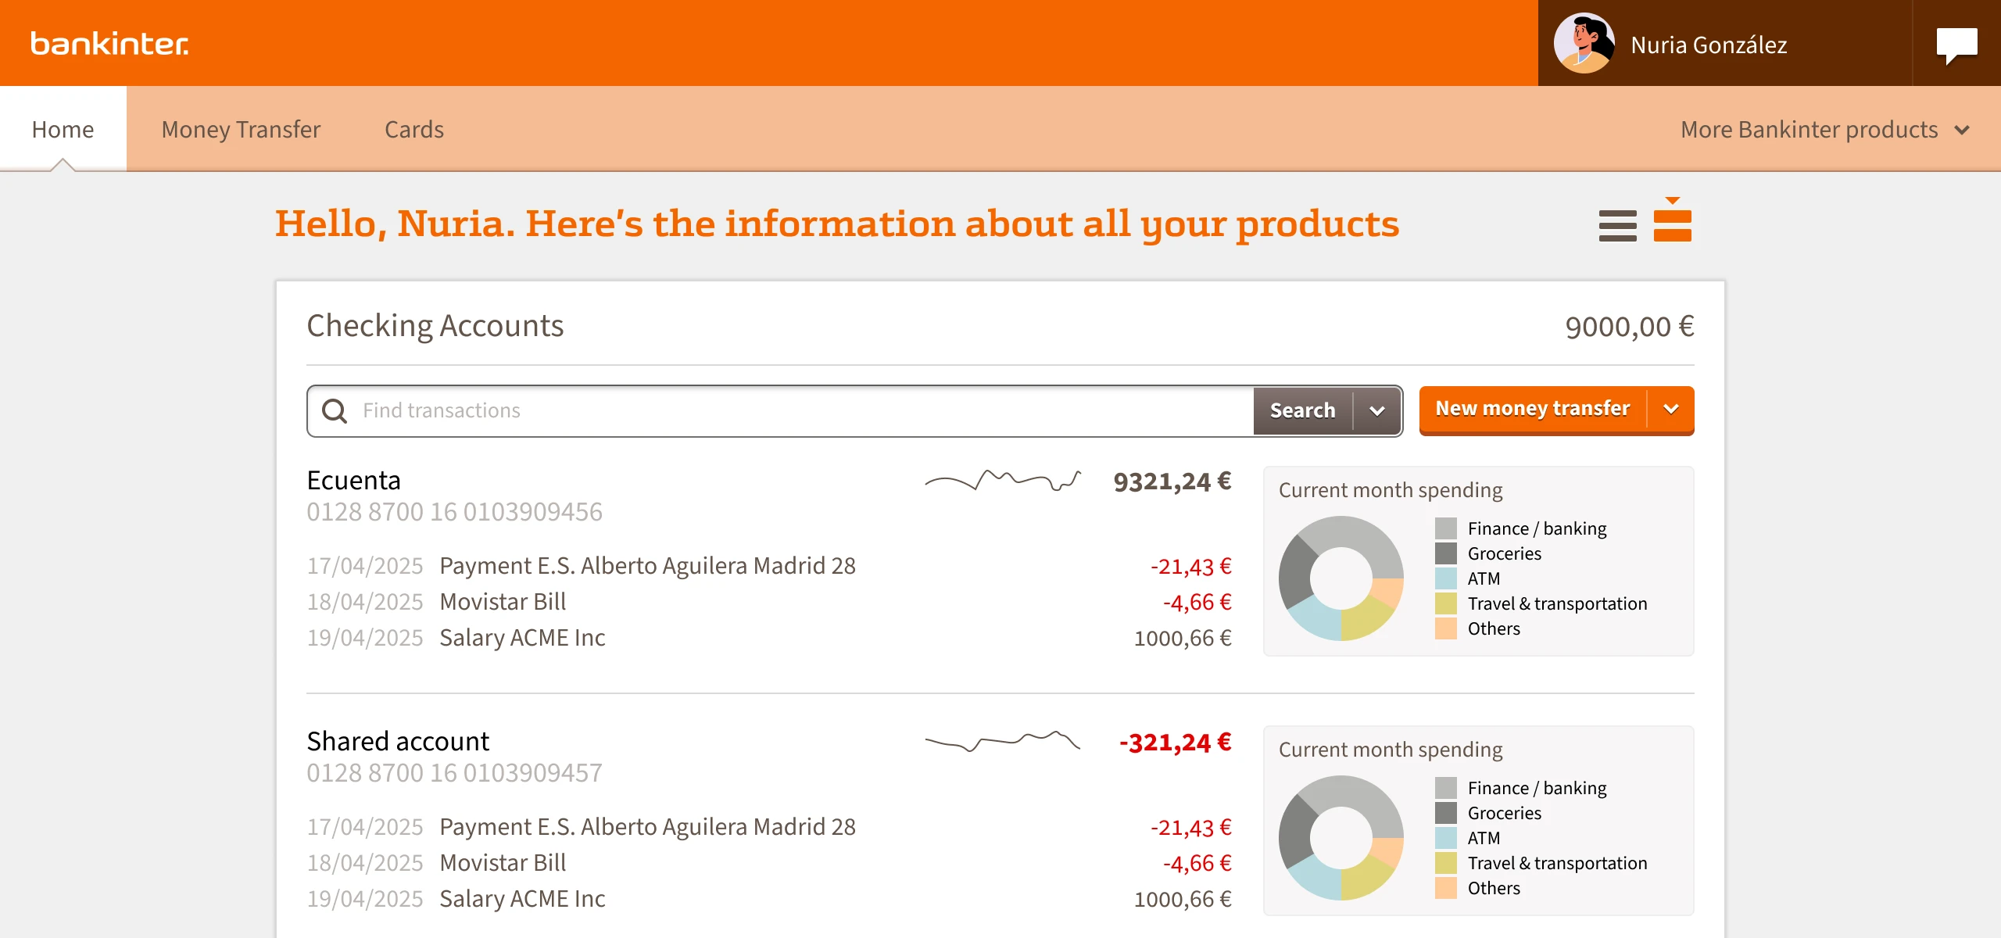Expand More Bankinter products menu
2001x938 pixels.
point(1824,130)
